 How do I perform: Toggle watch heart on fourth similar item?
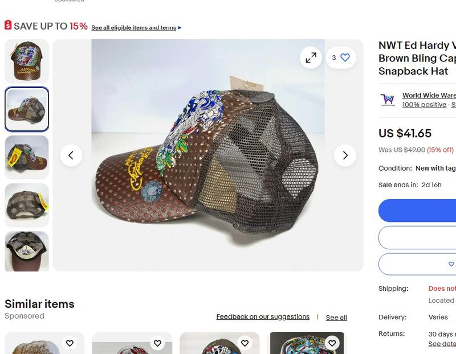coord(332,343)
